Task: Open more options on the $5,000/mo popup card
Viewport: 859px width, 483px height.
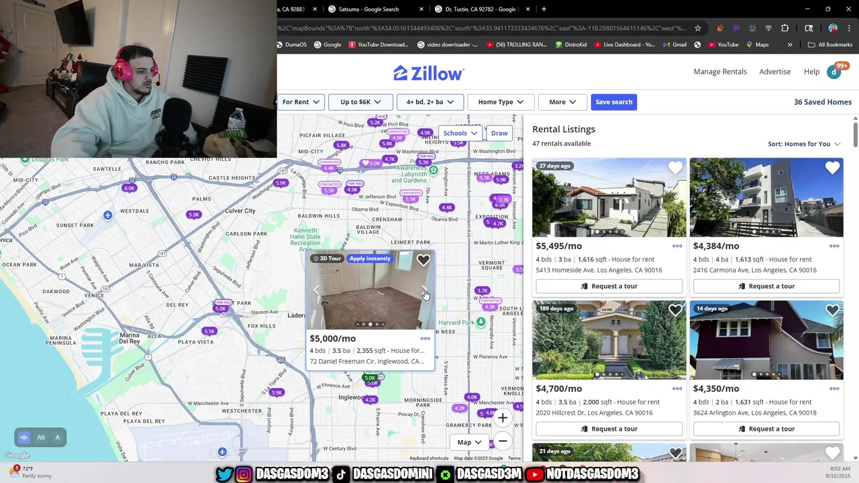Action: coord(425,339)
